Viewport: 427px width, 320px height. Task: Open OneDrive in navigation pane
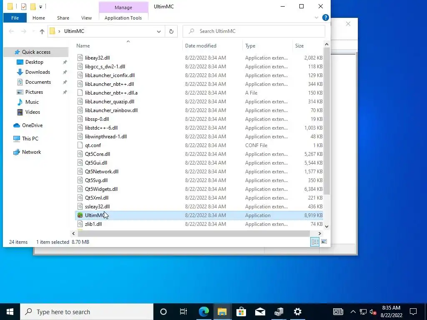click(32, 125)
